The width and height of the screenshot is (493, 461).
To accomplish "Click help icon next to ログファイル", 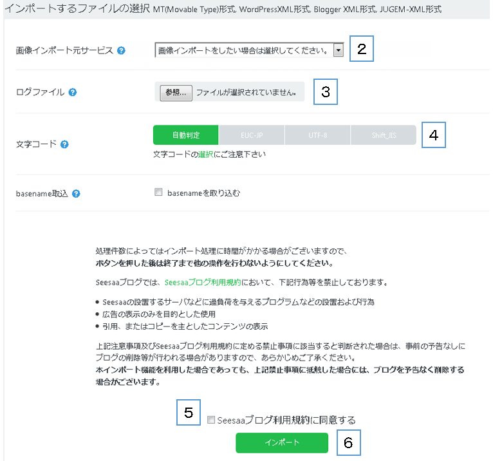I will 73,92.
